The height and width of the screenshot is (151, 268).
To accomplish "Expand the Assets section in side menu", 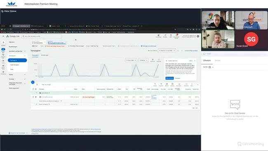I will tap(25, 75).
